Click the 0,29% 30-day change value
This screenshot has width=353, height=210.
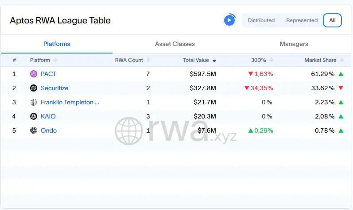(x=264, y=130)
